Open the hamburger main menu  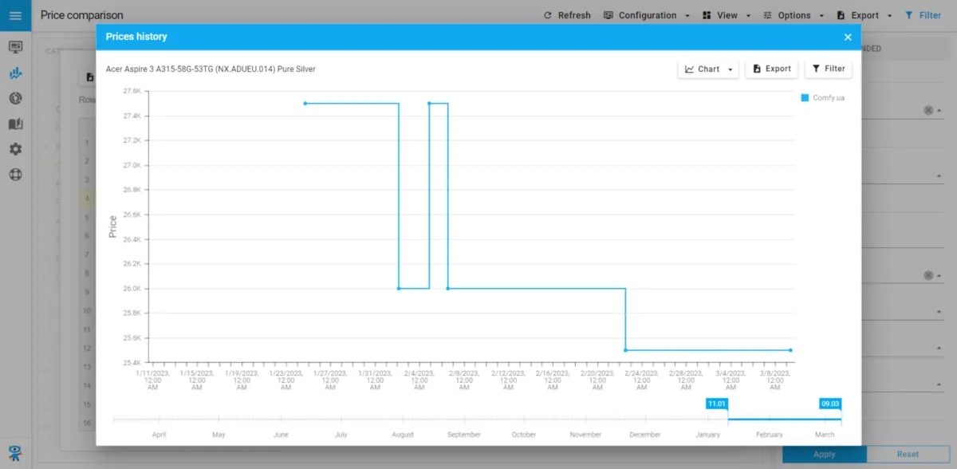[x=15, y=15]
